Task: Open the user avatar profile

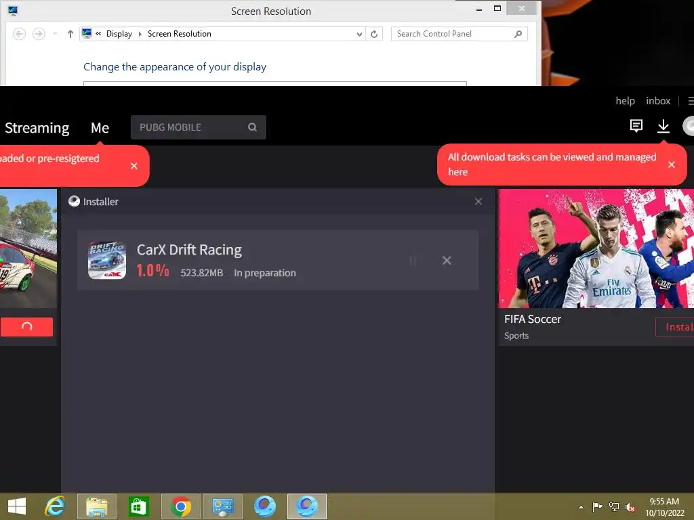Action: click(689, 126)
